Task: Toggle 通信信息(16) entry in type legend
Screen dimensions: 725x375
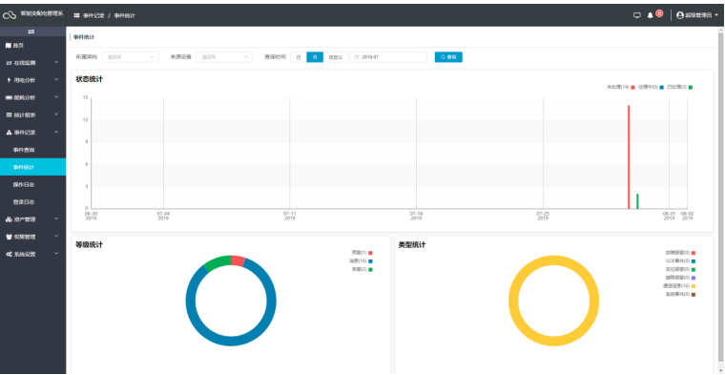Action: pyautogui.click(x=679, y=285)
